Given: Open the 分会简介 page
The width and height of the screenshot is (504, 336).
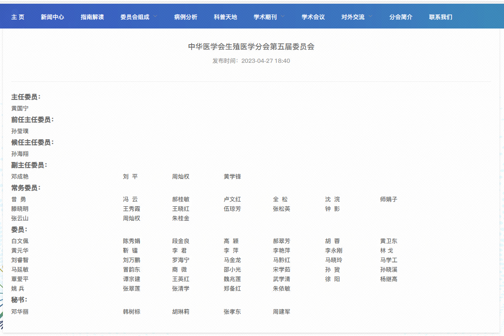Looking at the screenshot, I should click(401, 17).
